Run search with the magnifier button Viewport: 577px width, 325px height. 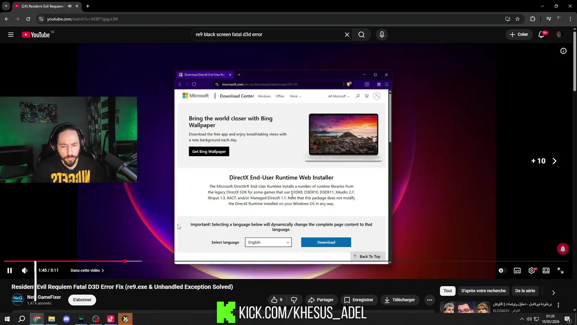click(362, 34)
